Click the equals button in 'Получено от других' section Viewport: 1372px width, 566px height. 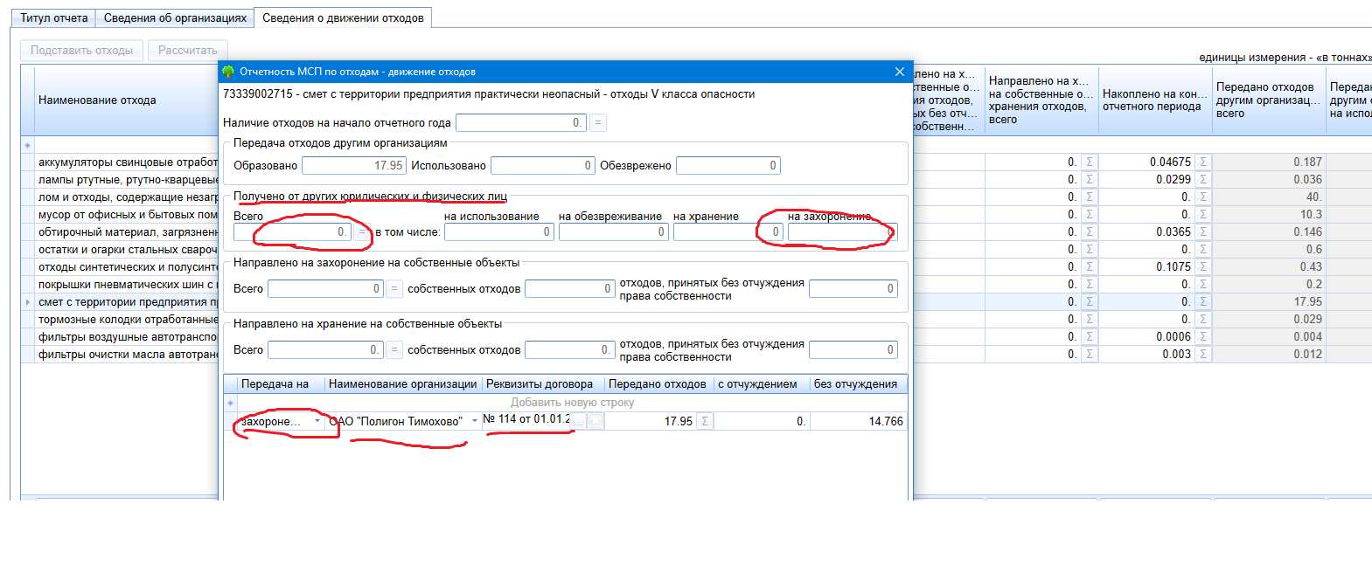(362, 232)
